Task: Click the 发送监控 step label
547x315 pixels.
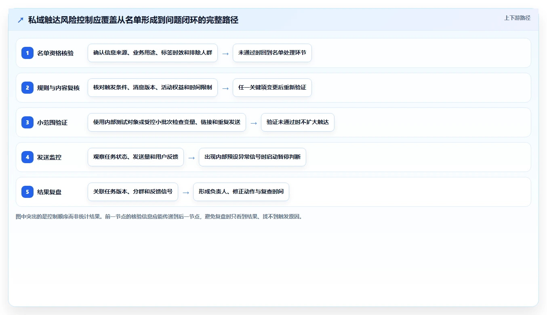Action: (x=49, y=157)
